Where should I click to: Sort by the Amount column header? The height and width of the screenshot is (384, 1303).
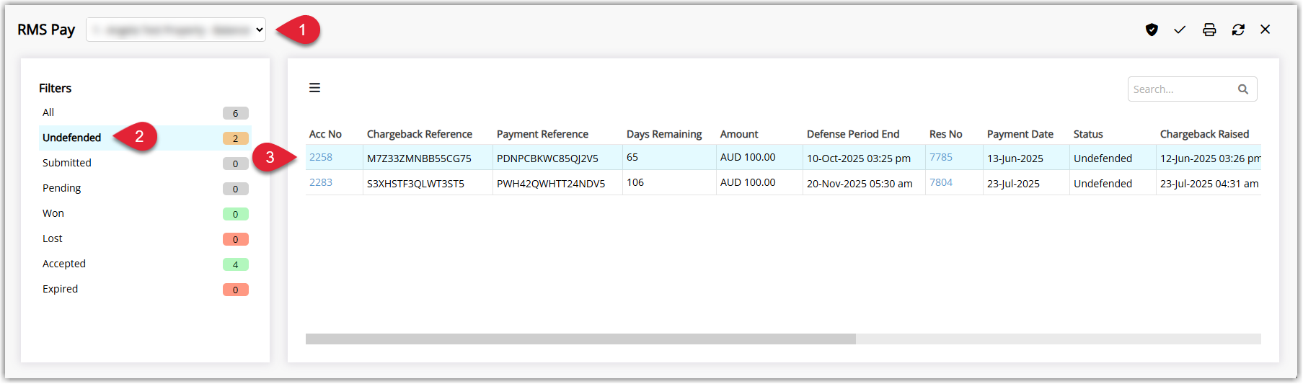739,134
